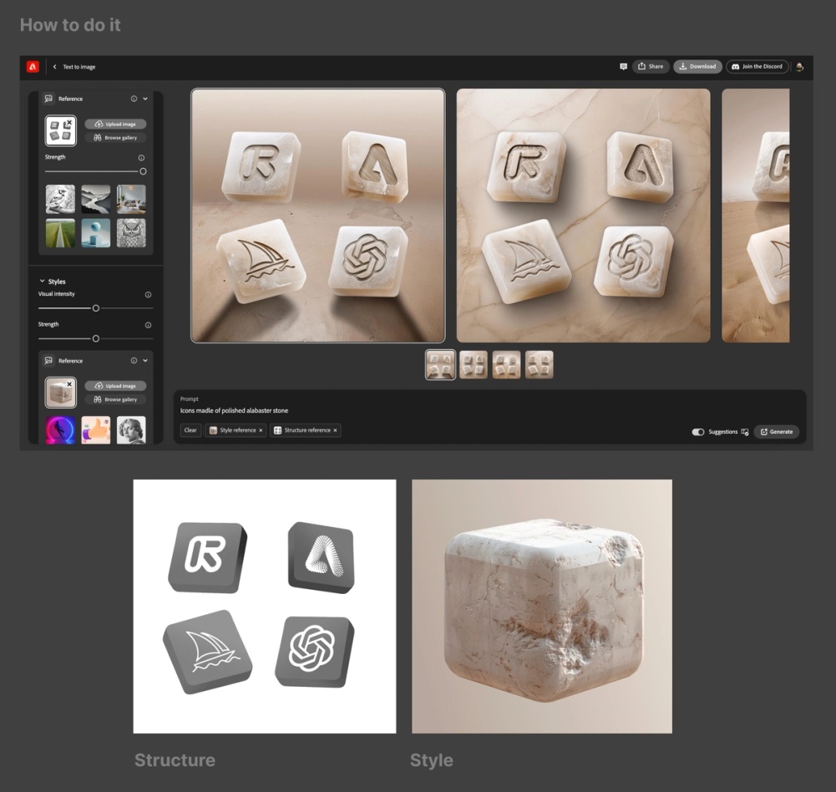Viewport: 836px width, 792px height.
Task: Click the lower Reference panel header icon
Action: pyautogui.click(x=48, y=361)
